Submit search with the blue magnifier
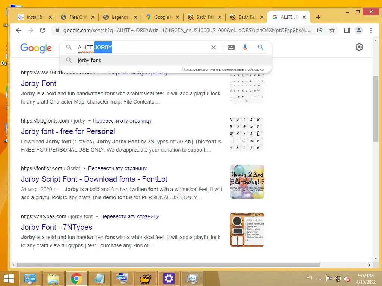Image resolution: width=382 pixels, height=286 pixels. coord(260,47)
